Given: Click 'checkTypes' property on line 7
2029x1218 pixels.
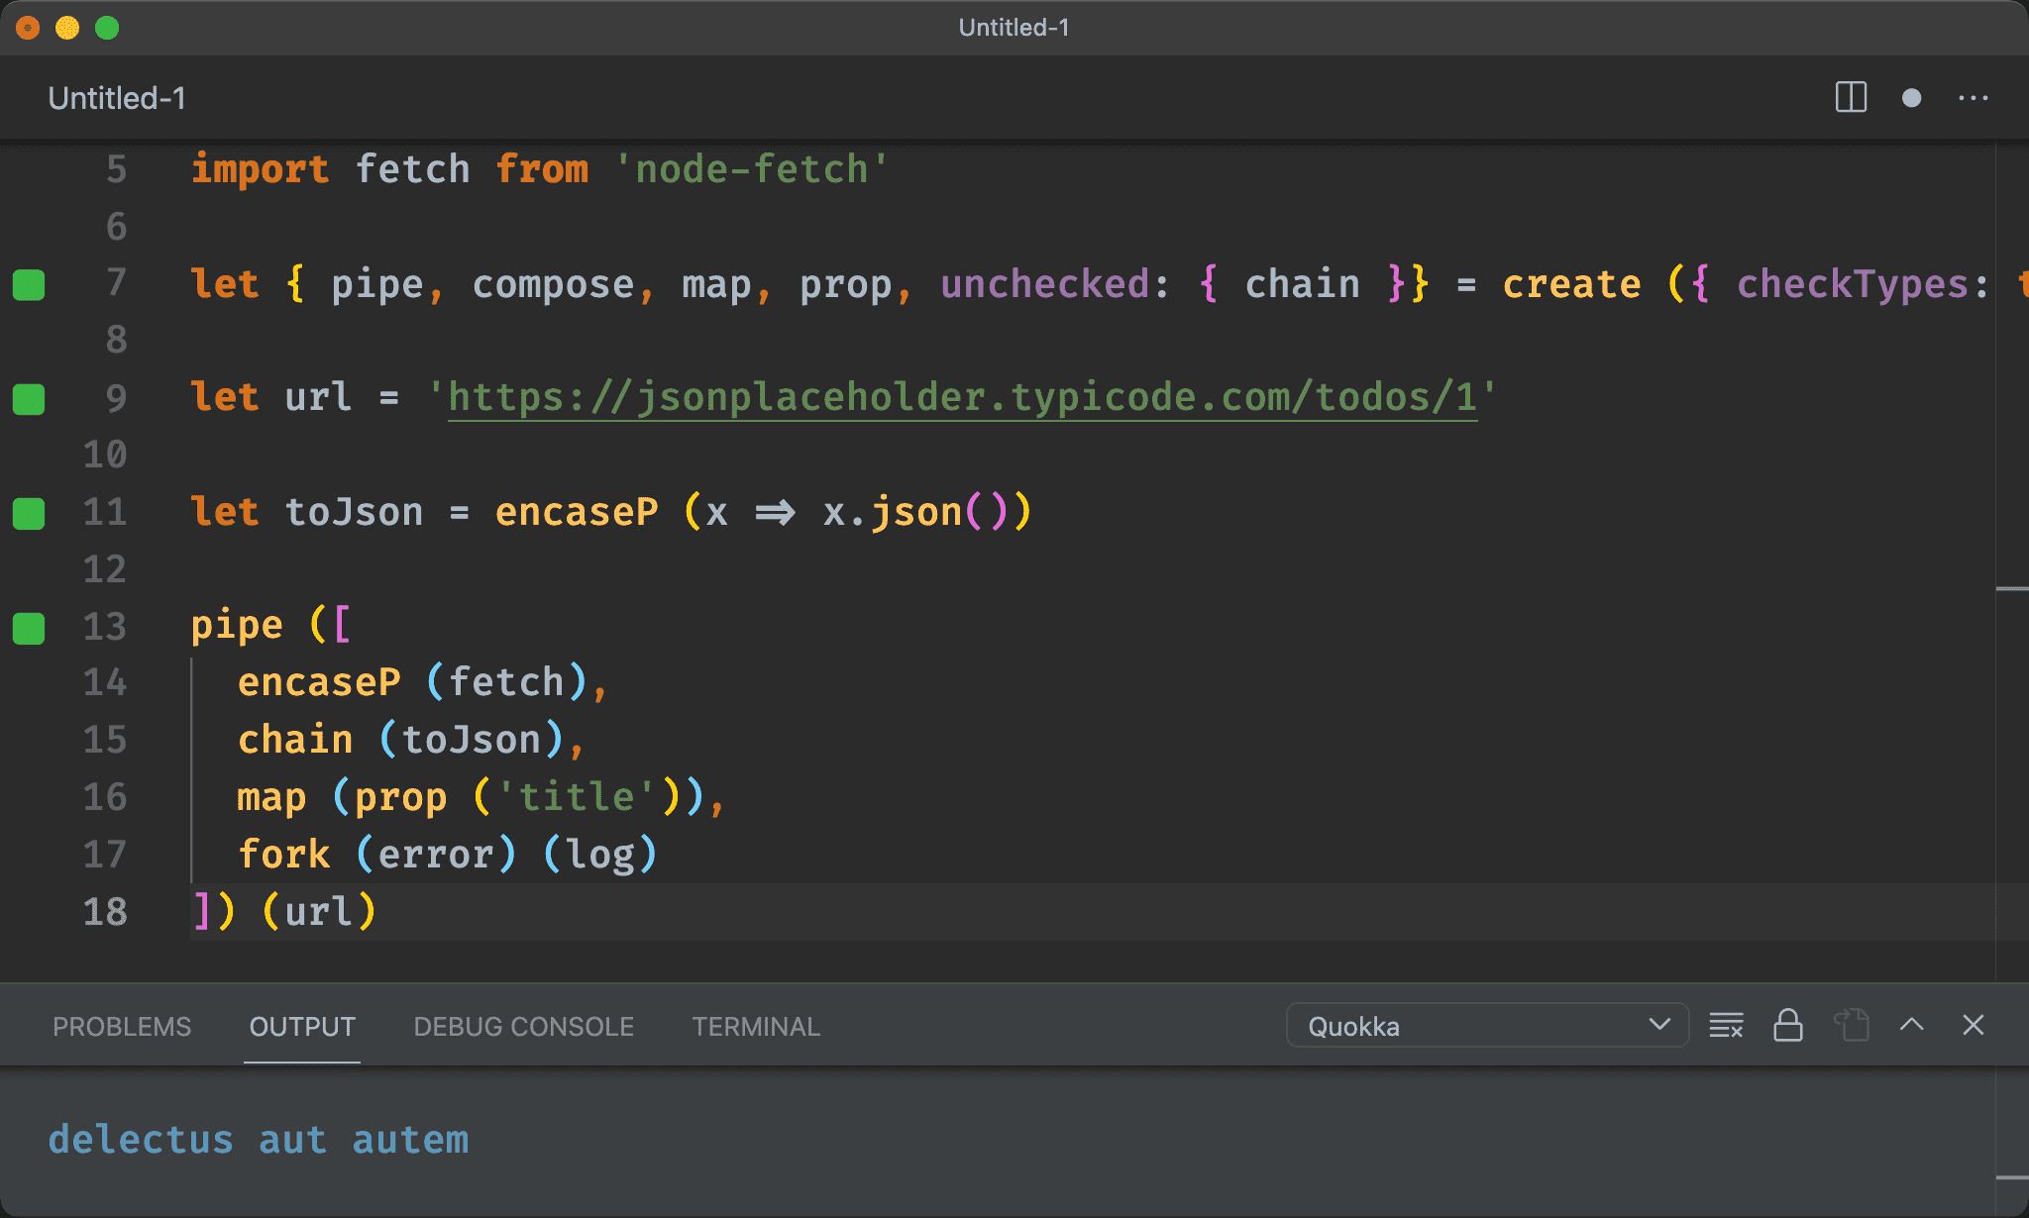Looking at the screenshot, I should (1852, 284).
